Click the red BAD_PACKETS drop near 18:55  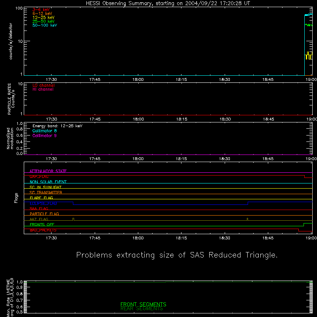(299, 230)
